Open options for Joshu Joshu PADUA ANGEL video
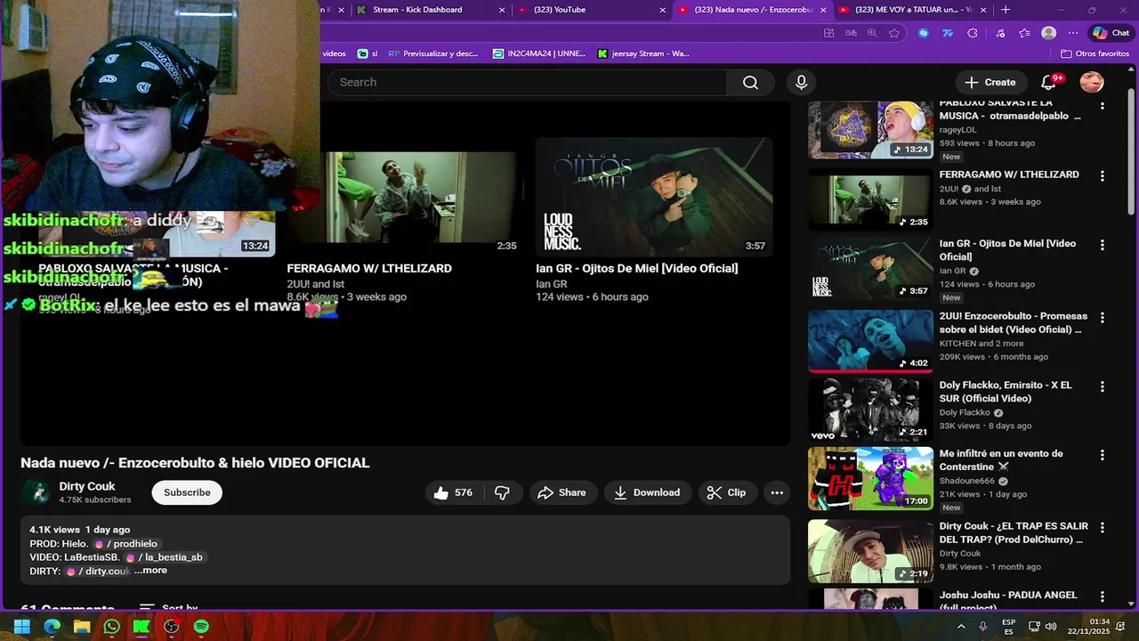The image size is (1139, 641). pos(1102,596)
